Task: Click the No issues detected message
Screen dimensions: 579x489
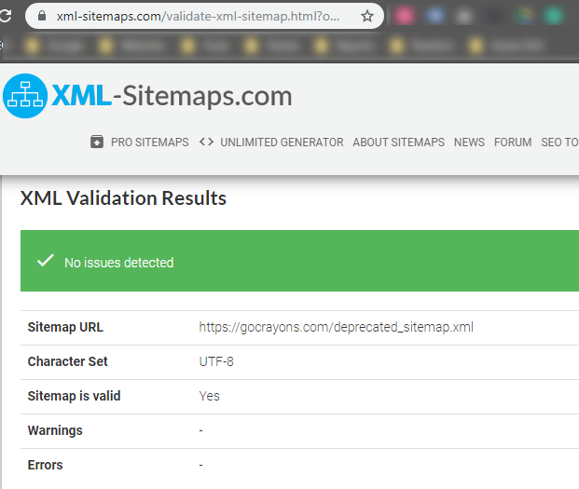Action: tap(119, 263)
